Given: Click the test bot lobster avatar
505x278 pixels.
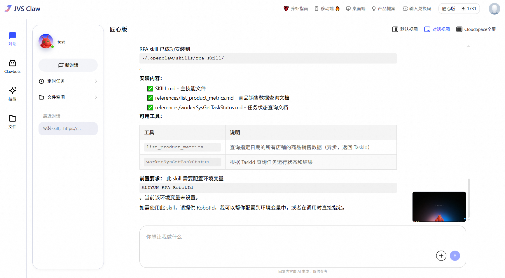Looking at the screenshot, I should [46, 41].
